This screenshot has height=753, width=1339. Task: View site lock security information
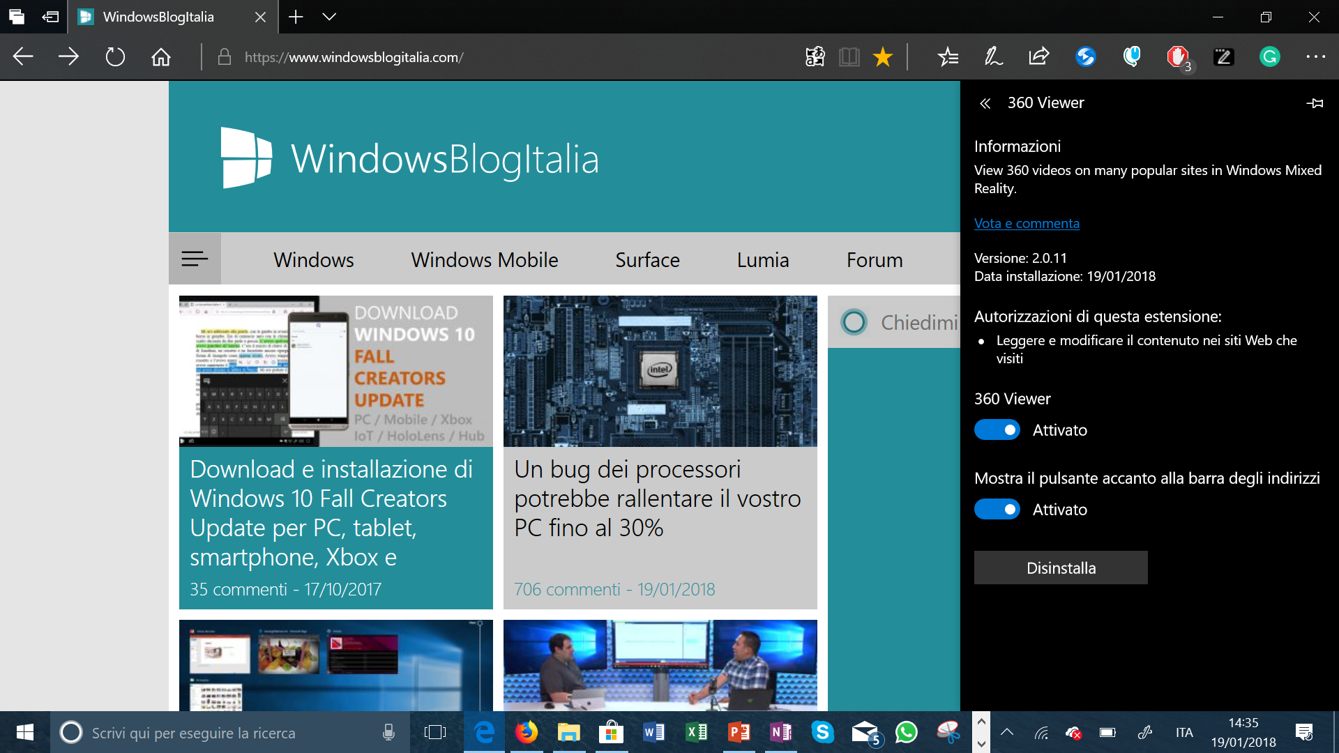pos(224,56)
